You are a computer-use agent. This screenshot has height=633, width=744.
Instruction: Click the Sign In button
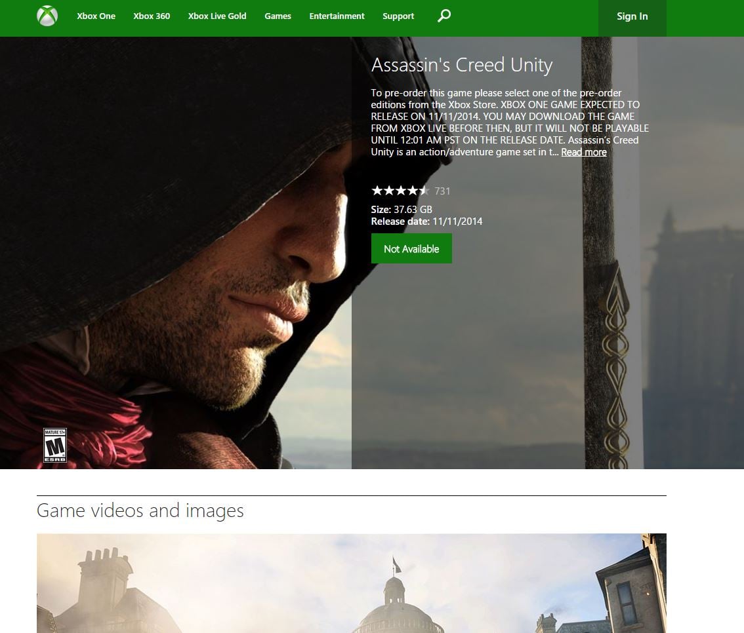pos(631,17)
